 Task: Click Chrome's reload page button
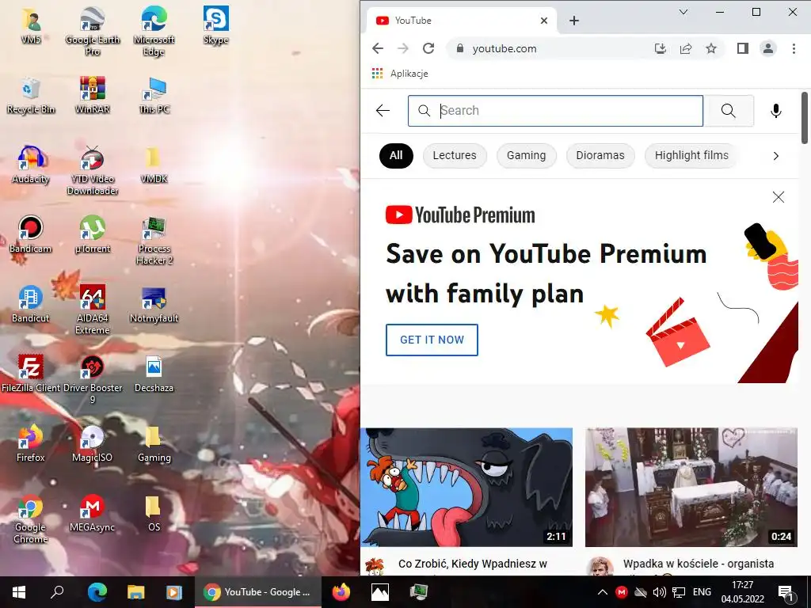pyautogui.click(x=428, y=48)
